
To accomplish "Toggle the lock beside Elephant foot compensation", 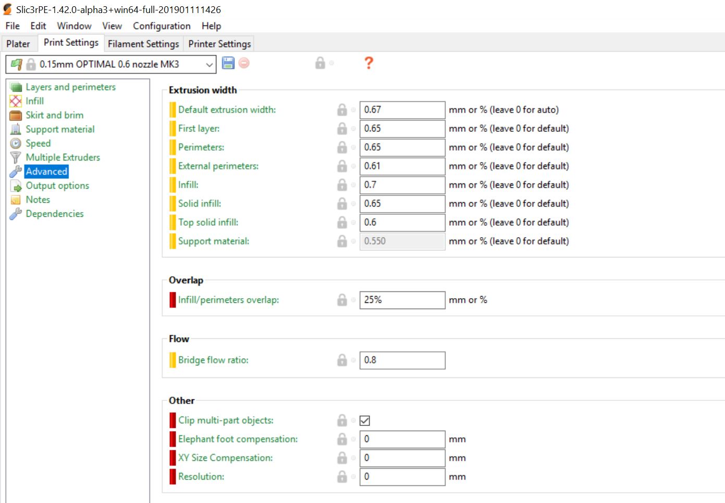I will 342,439.
